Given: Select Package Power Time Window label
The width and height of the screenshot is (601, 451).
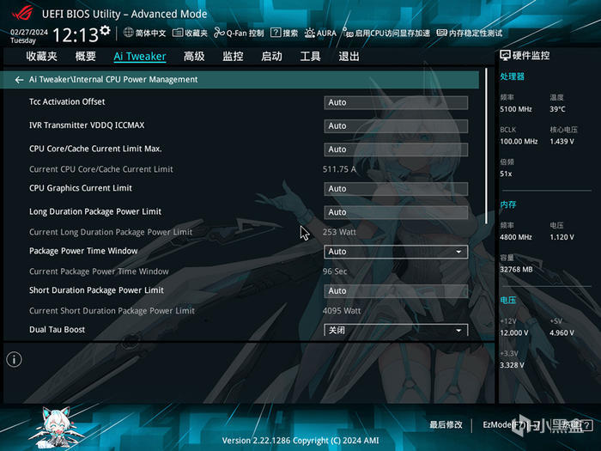Looking at the screenshot, I should (x=83, y=251).
